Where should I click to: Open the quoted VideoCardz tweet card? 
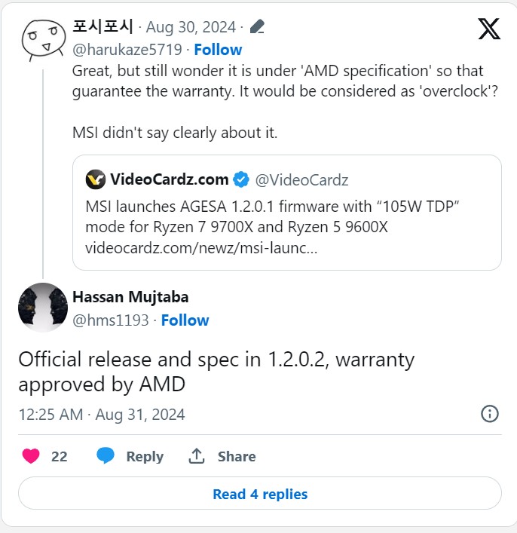pos(287,213)
